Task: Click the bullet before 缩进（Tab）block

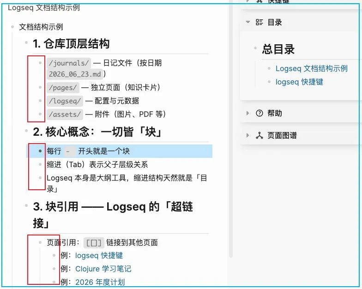Action: pyautogui.click(x=40, y=164)
